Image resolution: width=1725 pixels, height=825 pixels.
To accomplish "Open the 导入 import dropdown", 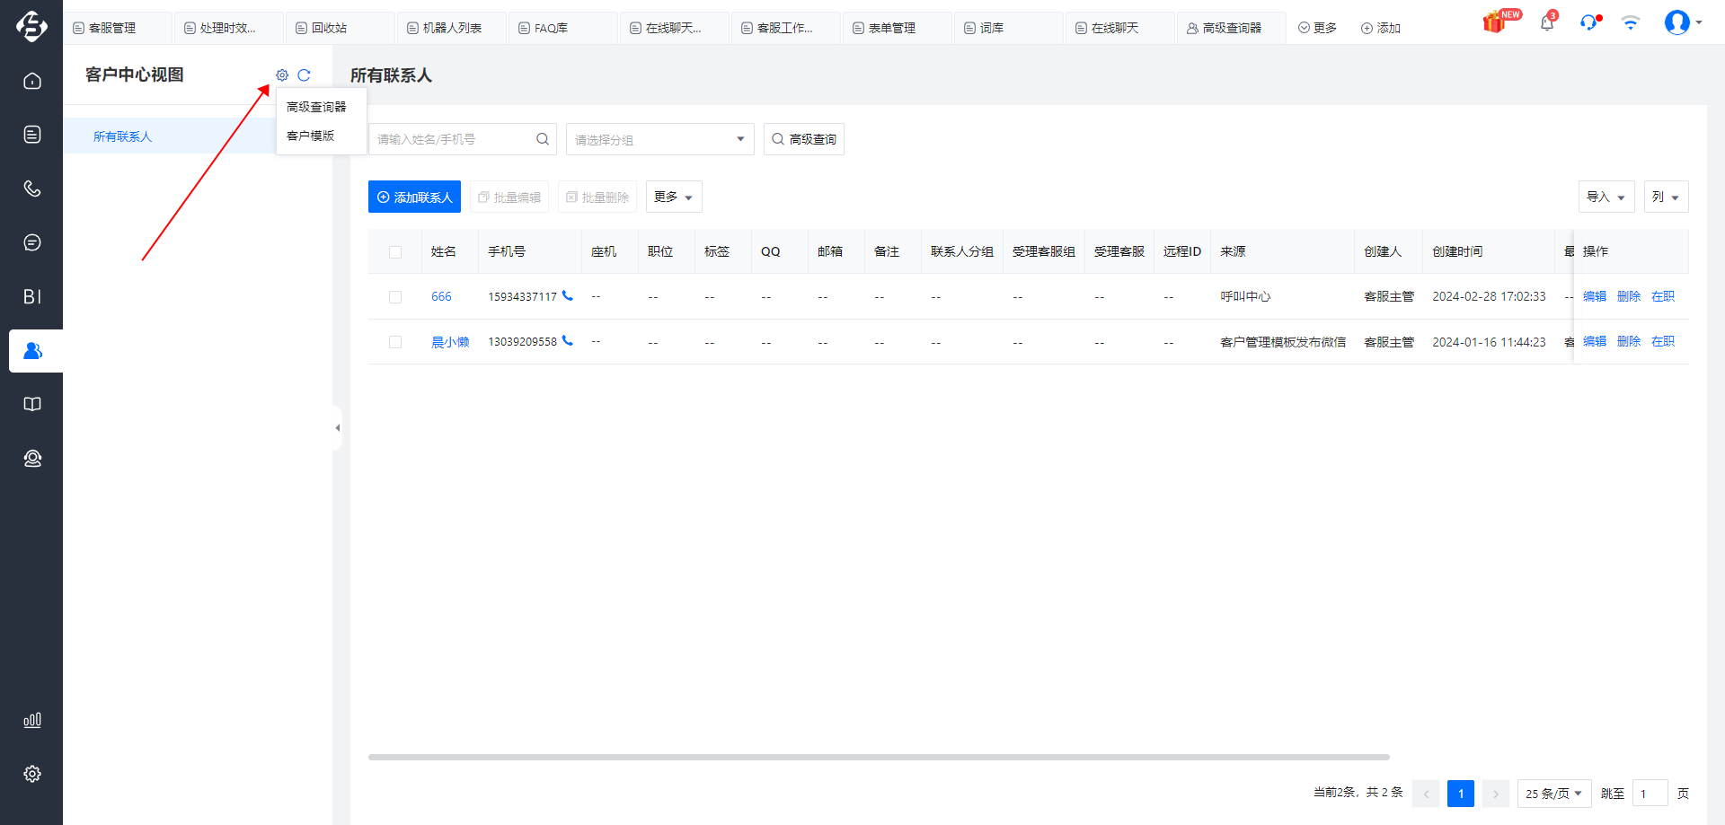I will (1606, 197).
